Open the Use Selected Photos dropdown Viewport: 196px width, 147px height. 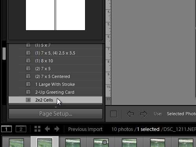[x=181, y=114]
